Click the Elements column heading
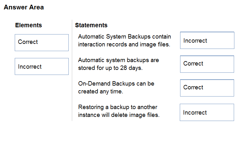 [28, 25]
